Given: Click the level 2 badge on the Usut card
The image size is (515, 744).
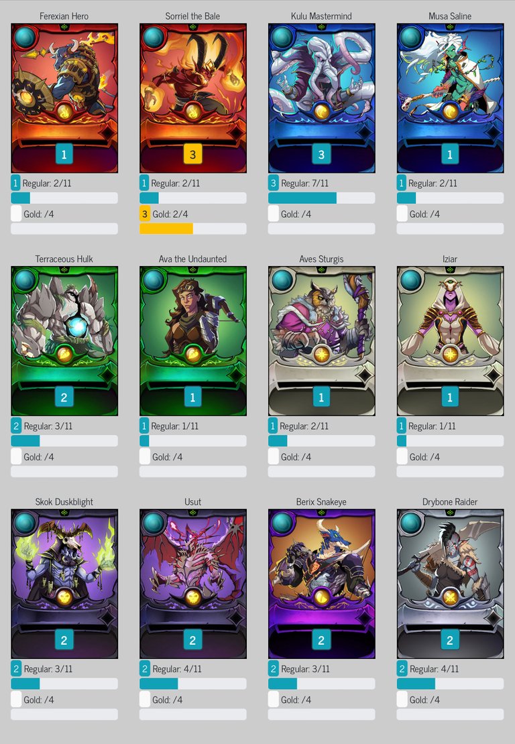Looking at the screenshot, I should click(x=192, y=640).
